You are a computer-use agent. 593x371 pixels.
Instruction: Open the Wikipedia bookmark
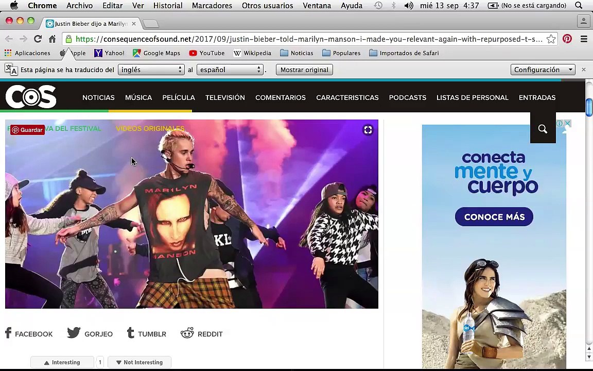252,53
